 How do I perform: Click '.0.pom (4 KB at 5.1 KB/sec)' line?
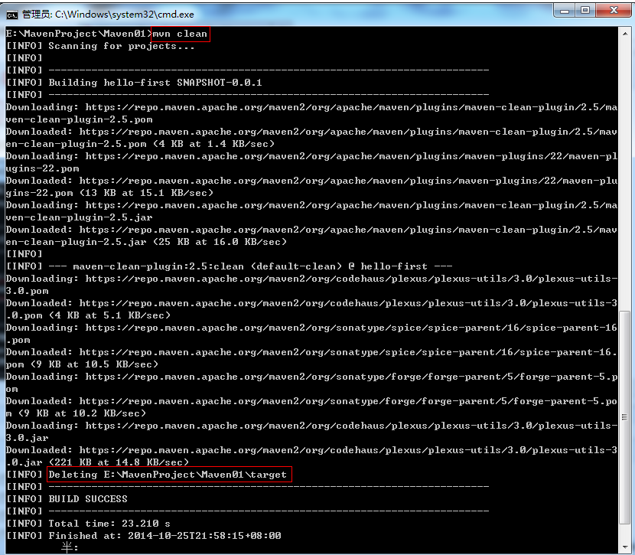coord(88,315)
